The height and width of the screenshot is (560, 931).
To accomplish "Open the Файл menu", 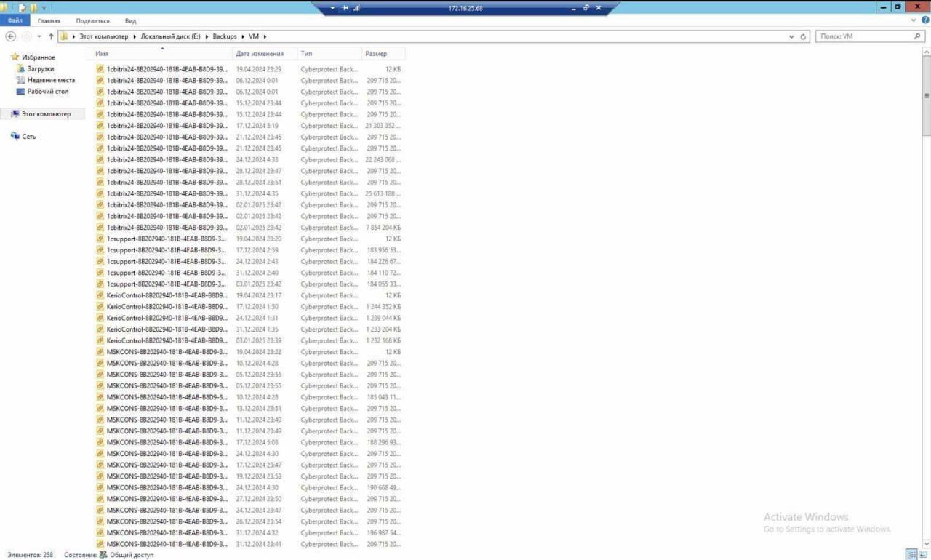I will coord(15,21).
